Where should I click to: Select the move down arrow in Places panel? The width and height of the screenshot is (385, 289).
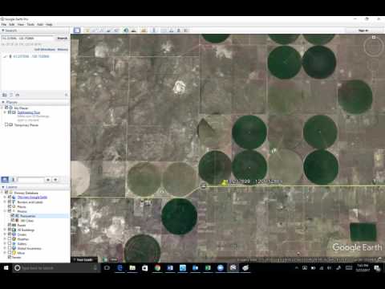(x=55, y=180)
